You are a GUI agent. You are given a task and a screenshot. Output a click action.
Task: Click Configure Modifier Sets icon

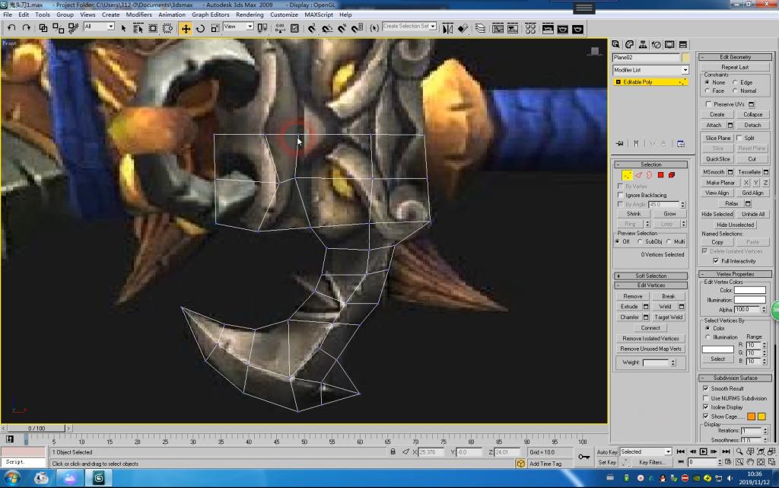click(681, 144)
